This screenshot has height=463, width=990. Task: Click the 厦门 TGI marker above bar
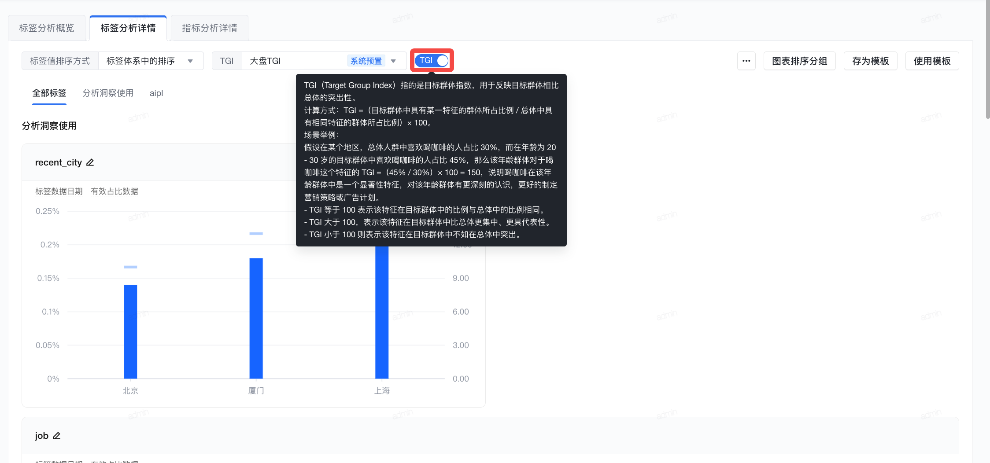(256, 233)
